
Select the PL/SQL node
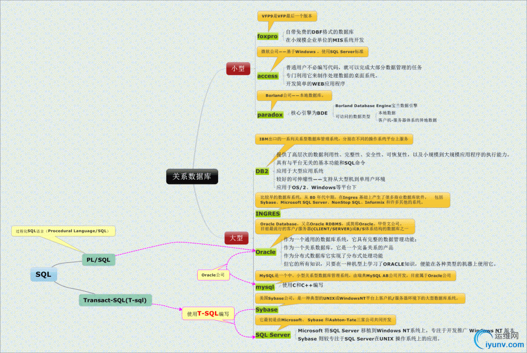98,259
